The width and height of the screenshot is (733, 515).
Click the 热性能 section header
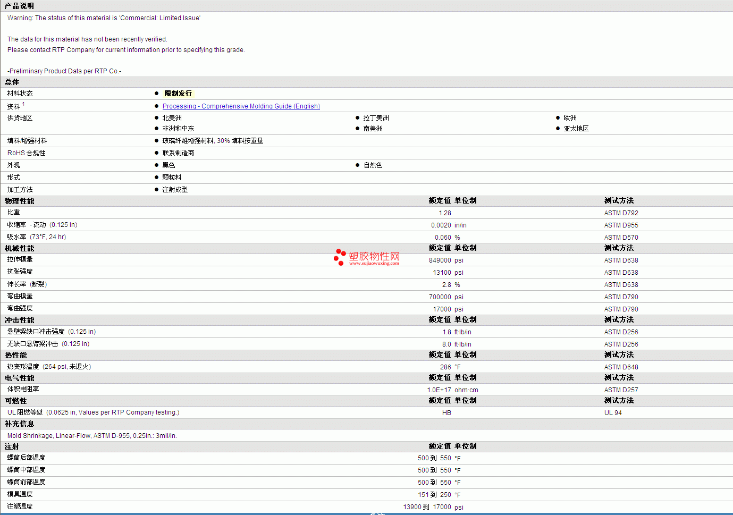coord(16,355)
